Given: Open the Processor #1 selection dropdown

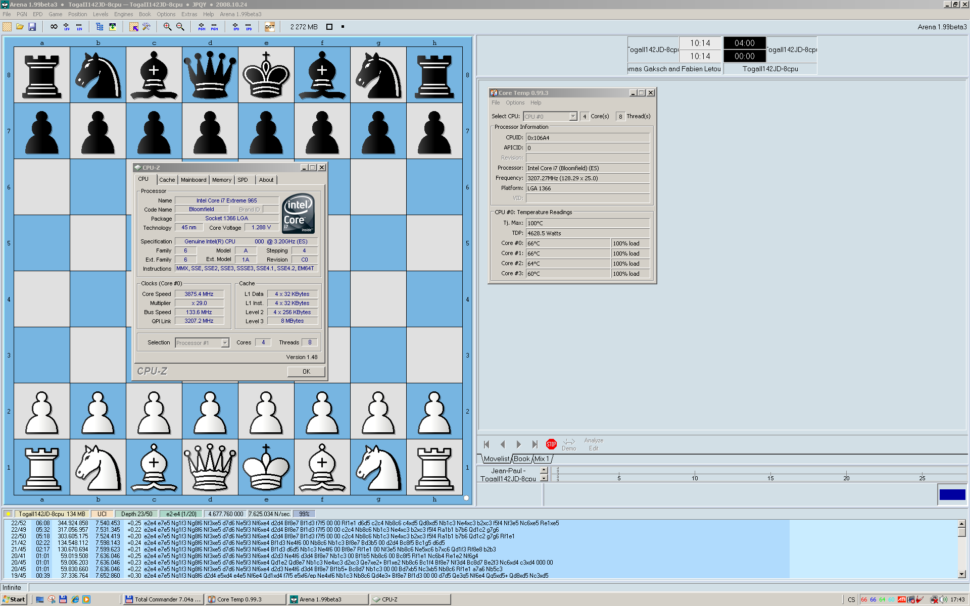Looking at the screenshot, I should coord(202,343).
